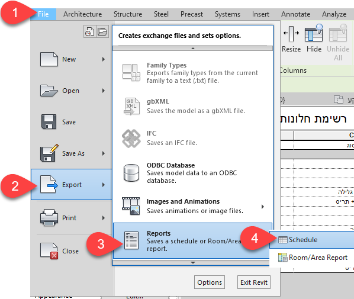354x299 pixels.
Task: Switch to the Systems tab
Action: 227,14
